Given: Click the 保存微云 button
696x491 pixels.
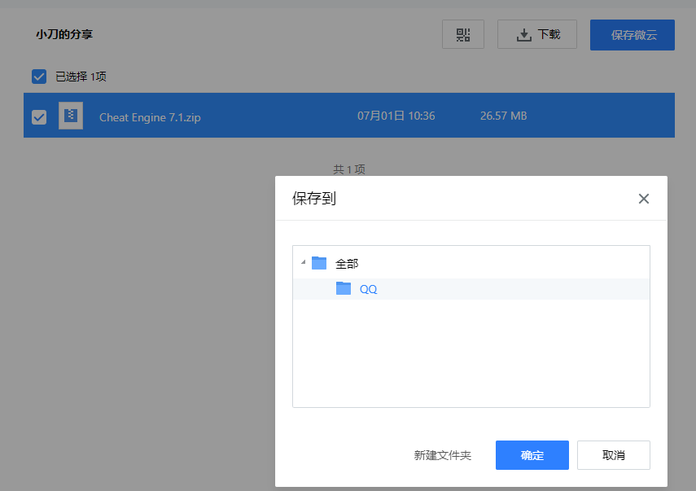Looking at the screenshot, I should 633,34.
